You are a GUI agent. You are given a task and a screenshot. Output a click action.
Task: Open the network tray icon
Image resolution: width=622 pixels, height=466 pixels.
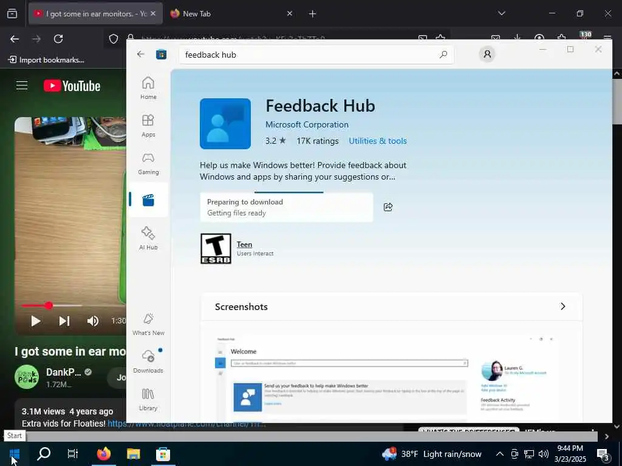529,454
